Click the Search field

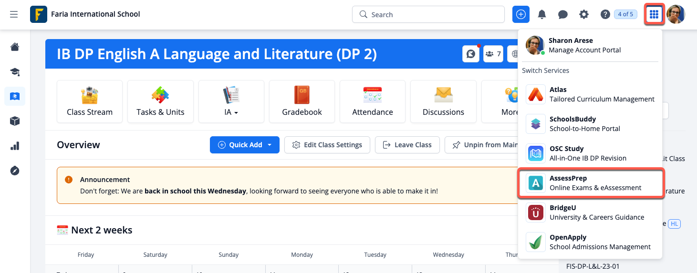pos(428,14)
